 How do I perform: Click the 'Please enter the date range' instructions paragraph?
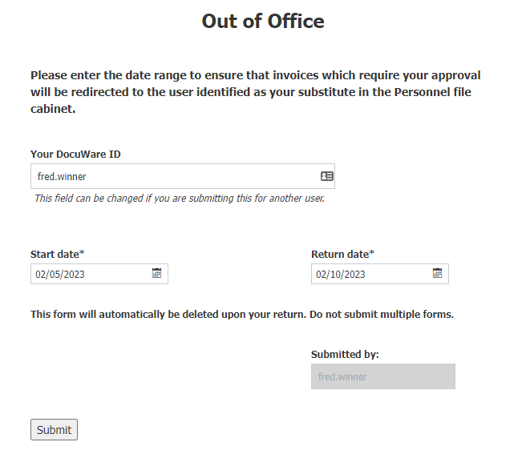[256, 92]
